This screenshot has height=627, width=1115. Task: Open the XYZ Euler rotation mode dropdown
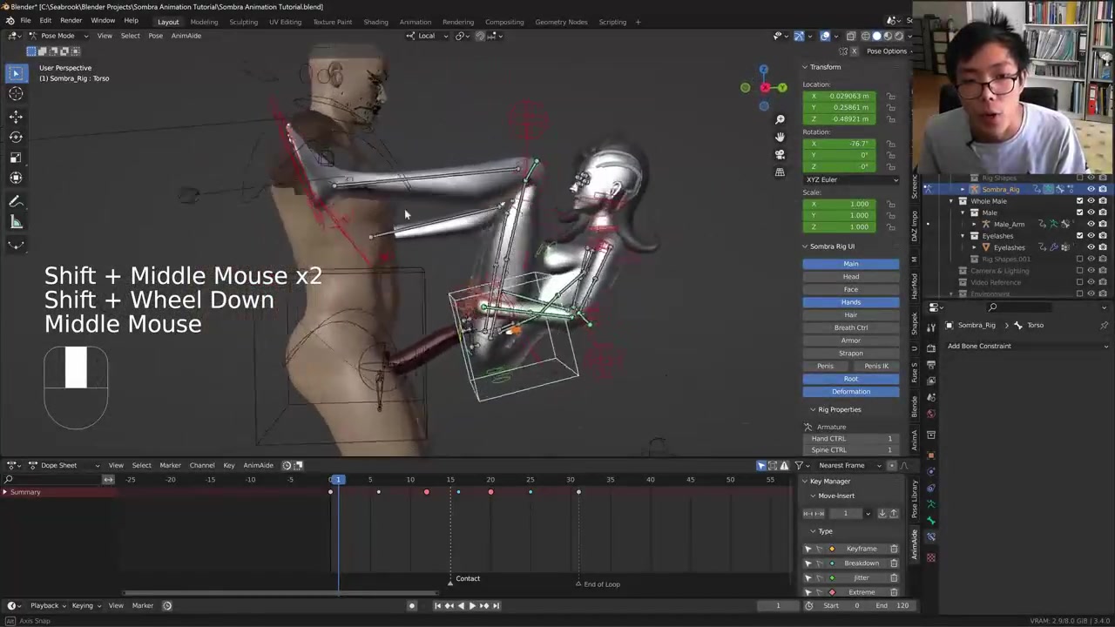pos(851,179)
